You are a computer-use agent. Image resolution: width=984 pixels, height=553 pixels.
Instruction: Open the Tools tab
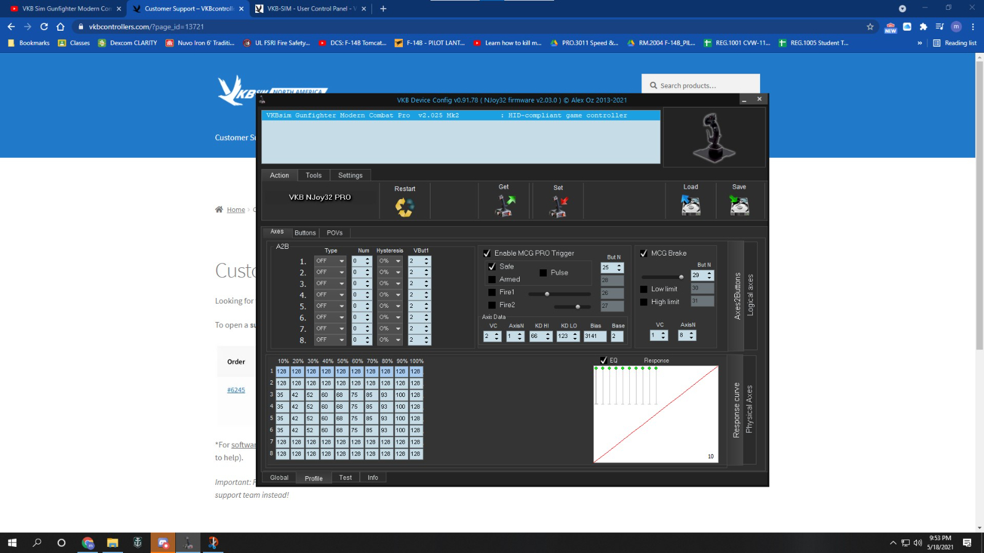click(x=314, y=175)
